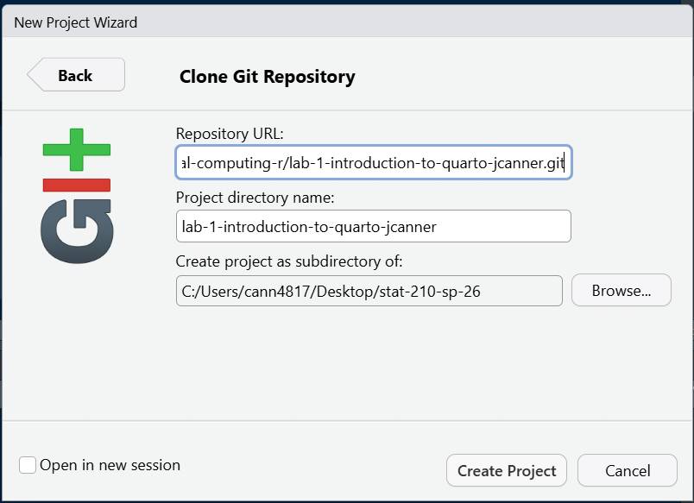This screenshot has width=694, height=503.
Task: Click the dark G letter of the Git graphic
Action: click(77, 231)
